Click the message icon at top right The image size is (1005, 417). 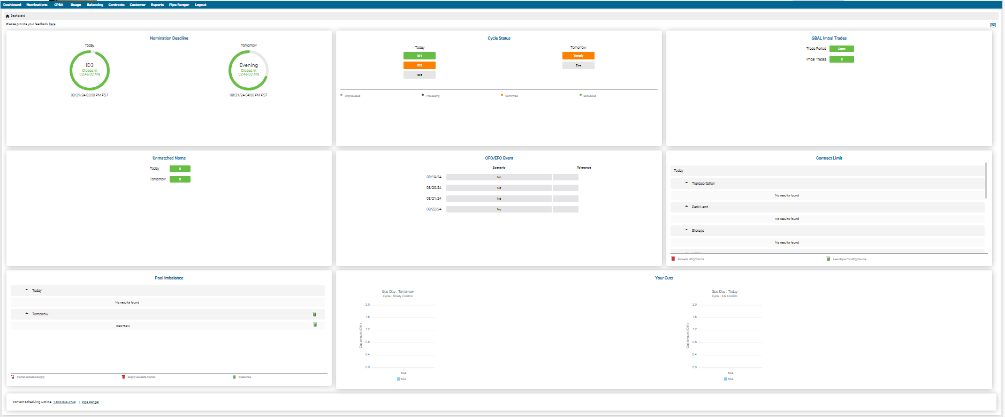point(993,25)
